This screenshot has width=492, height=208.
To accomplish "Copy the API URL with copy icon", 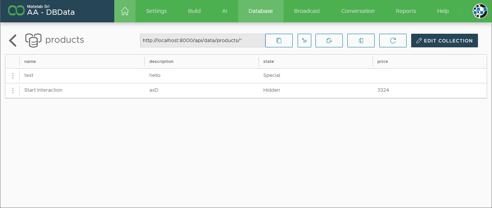I will click(x=279, y=41).
